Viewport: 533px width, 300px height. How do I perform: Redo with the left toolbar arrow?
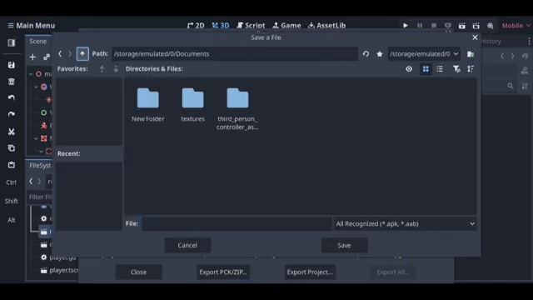(11, 114)
